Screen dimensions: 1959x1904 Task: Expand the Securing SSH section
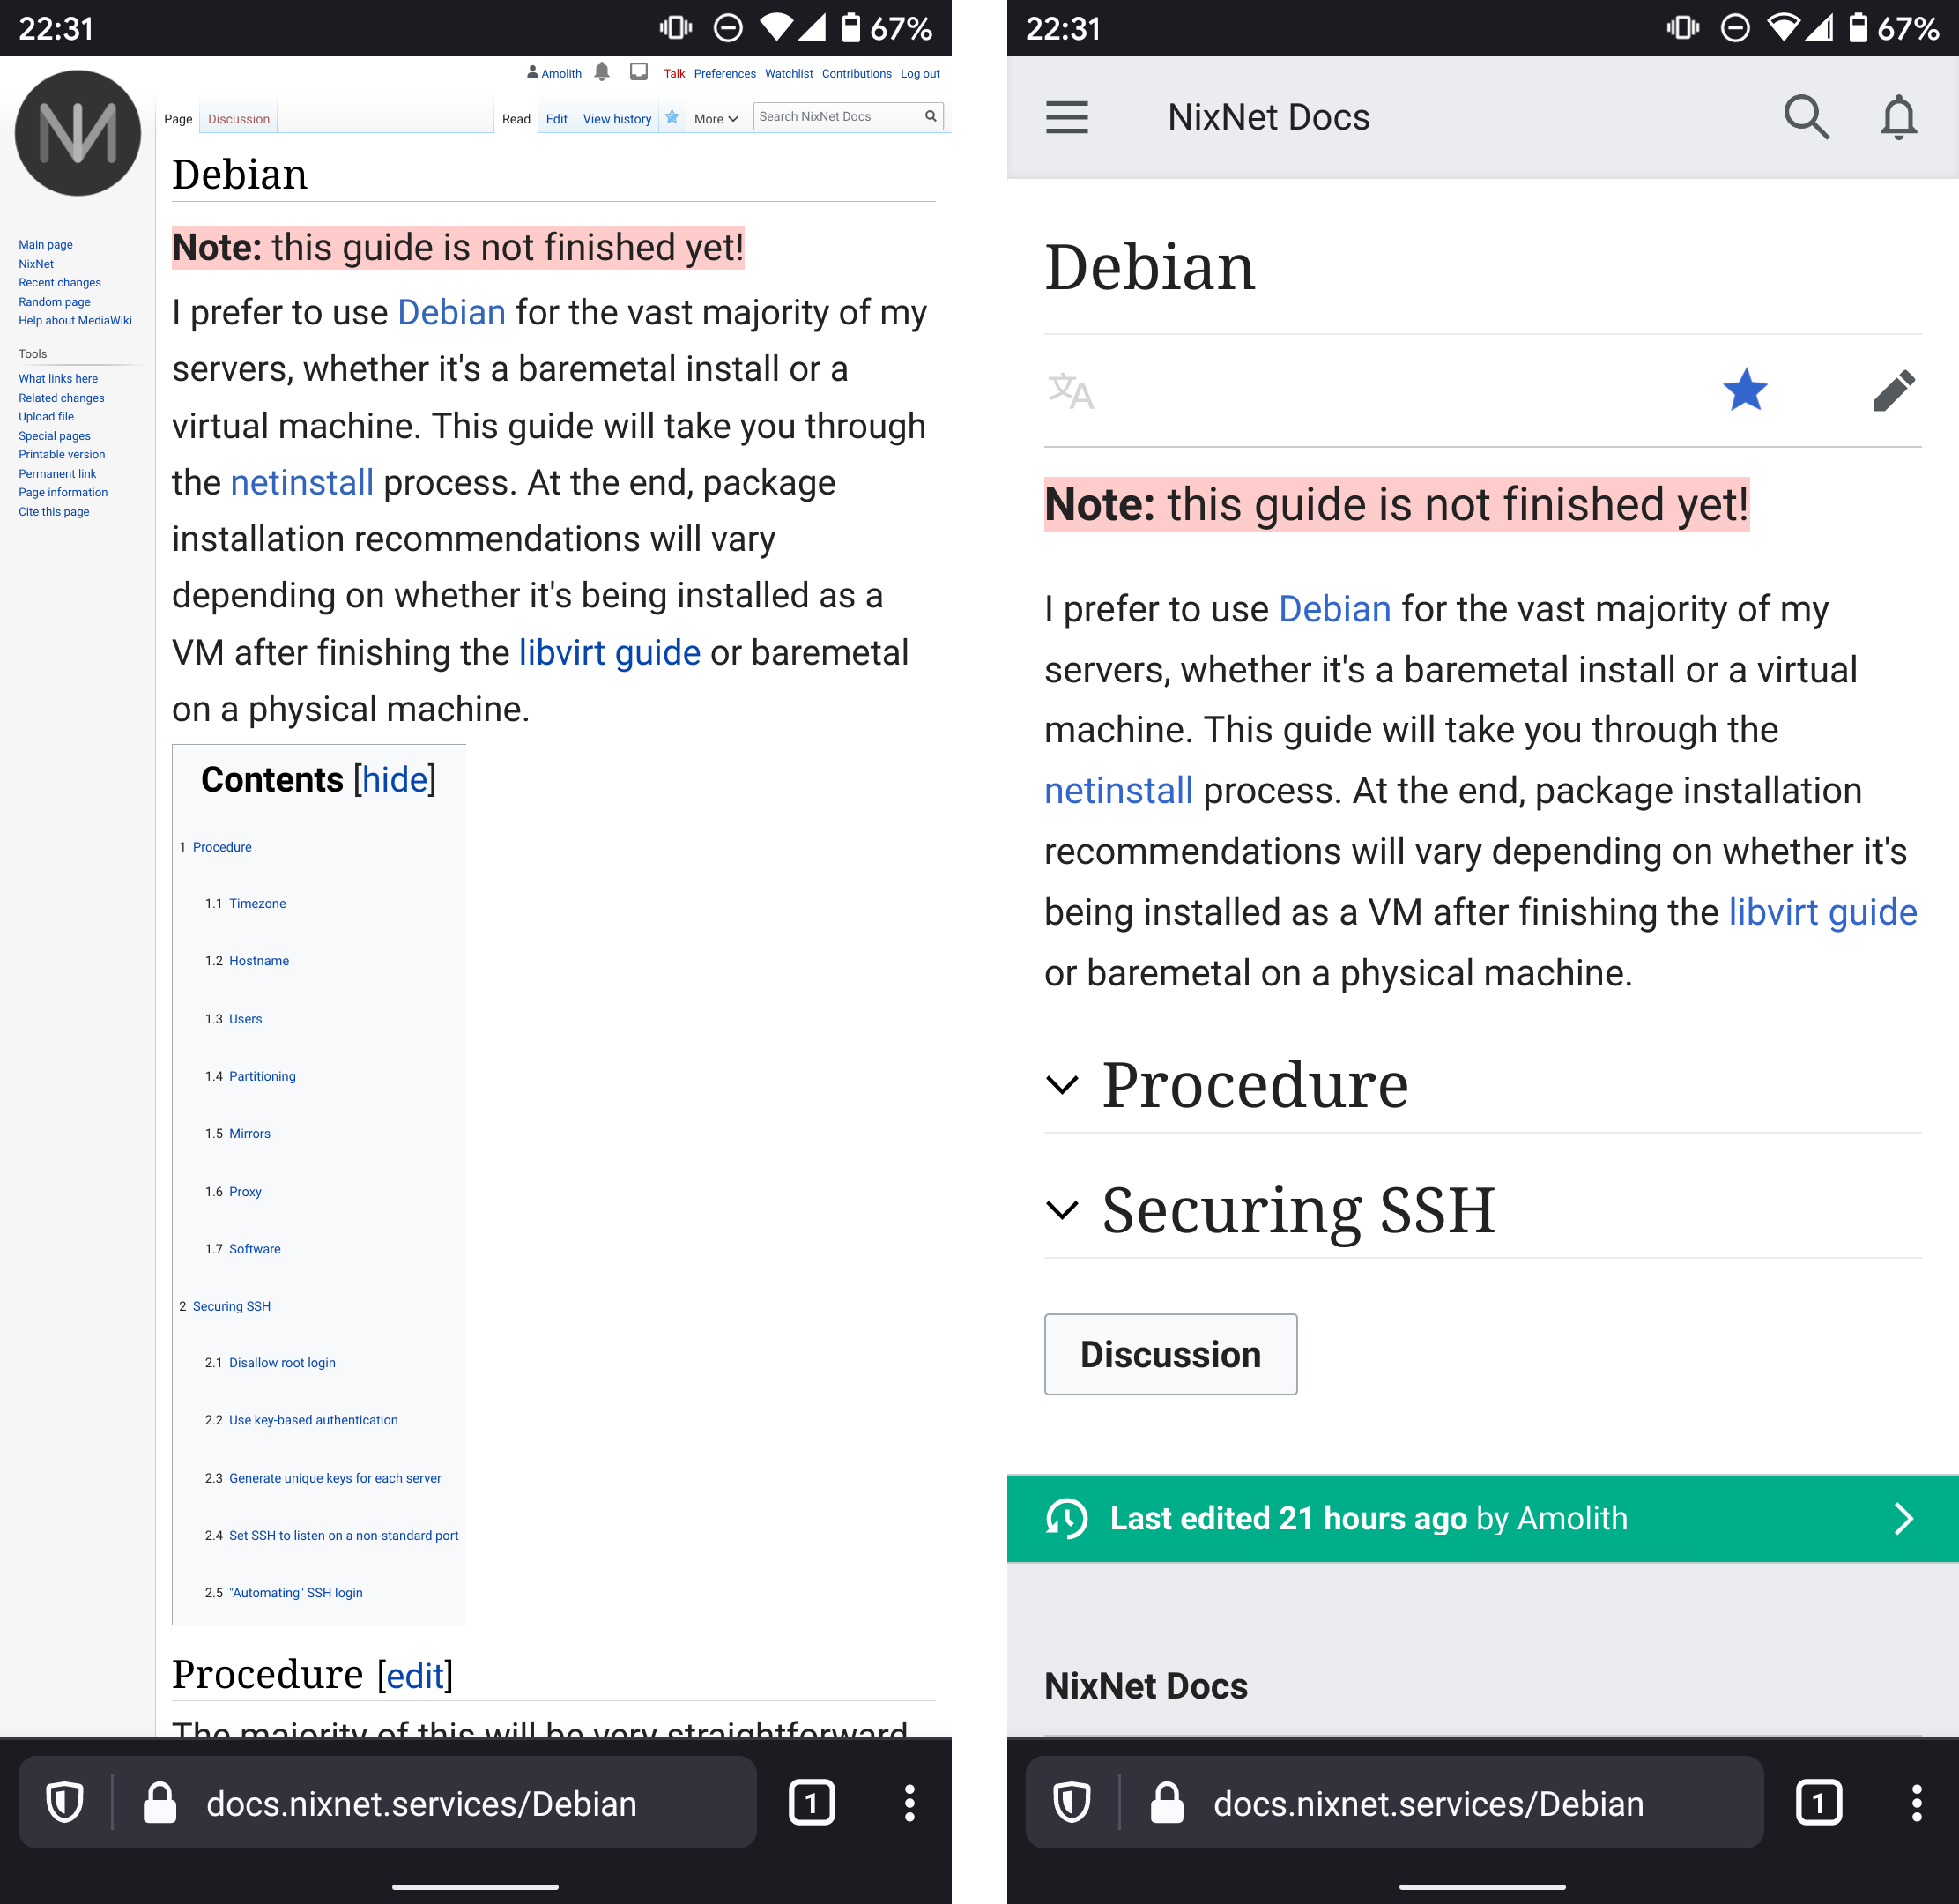tap(1062, 1210)
